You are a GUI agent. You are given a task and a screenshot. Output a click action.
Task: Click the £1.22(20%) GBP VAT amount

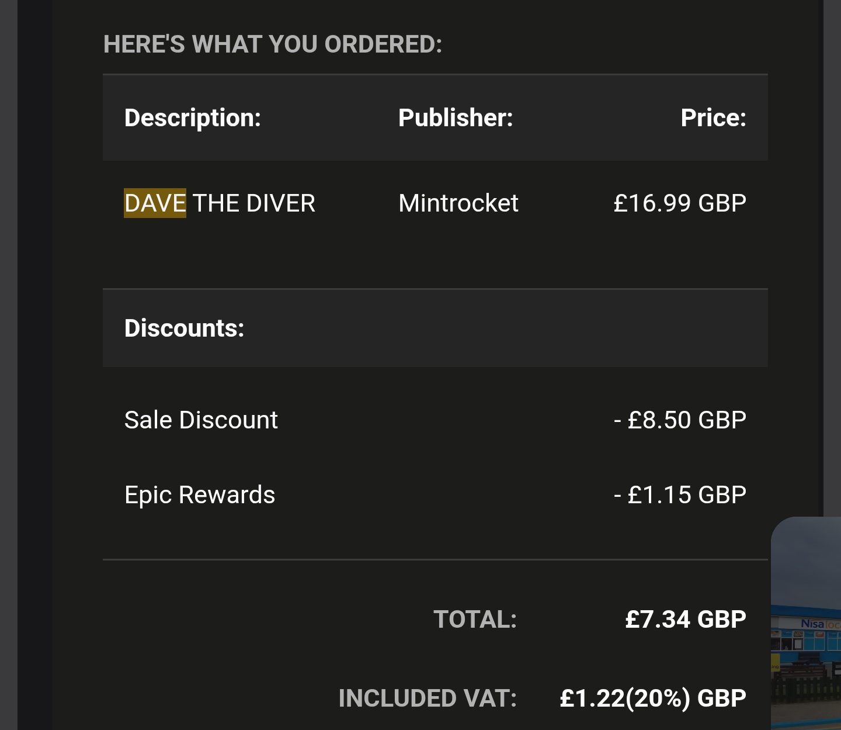(653, 698)
